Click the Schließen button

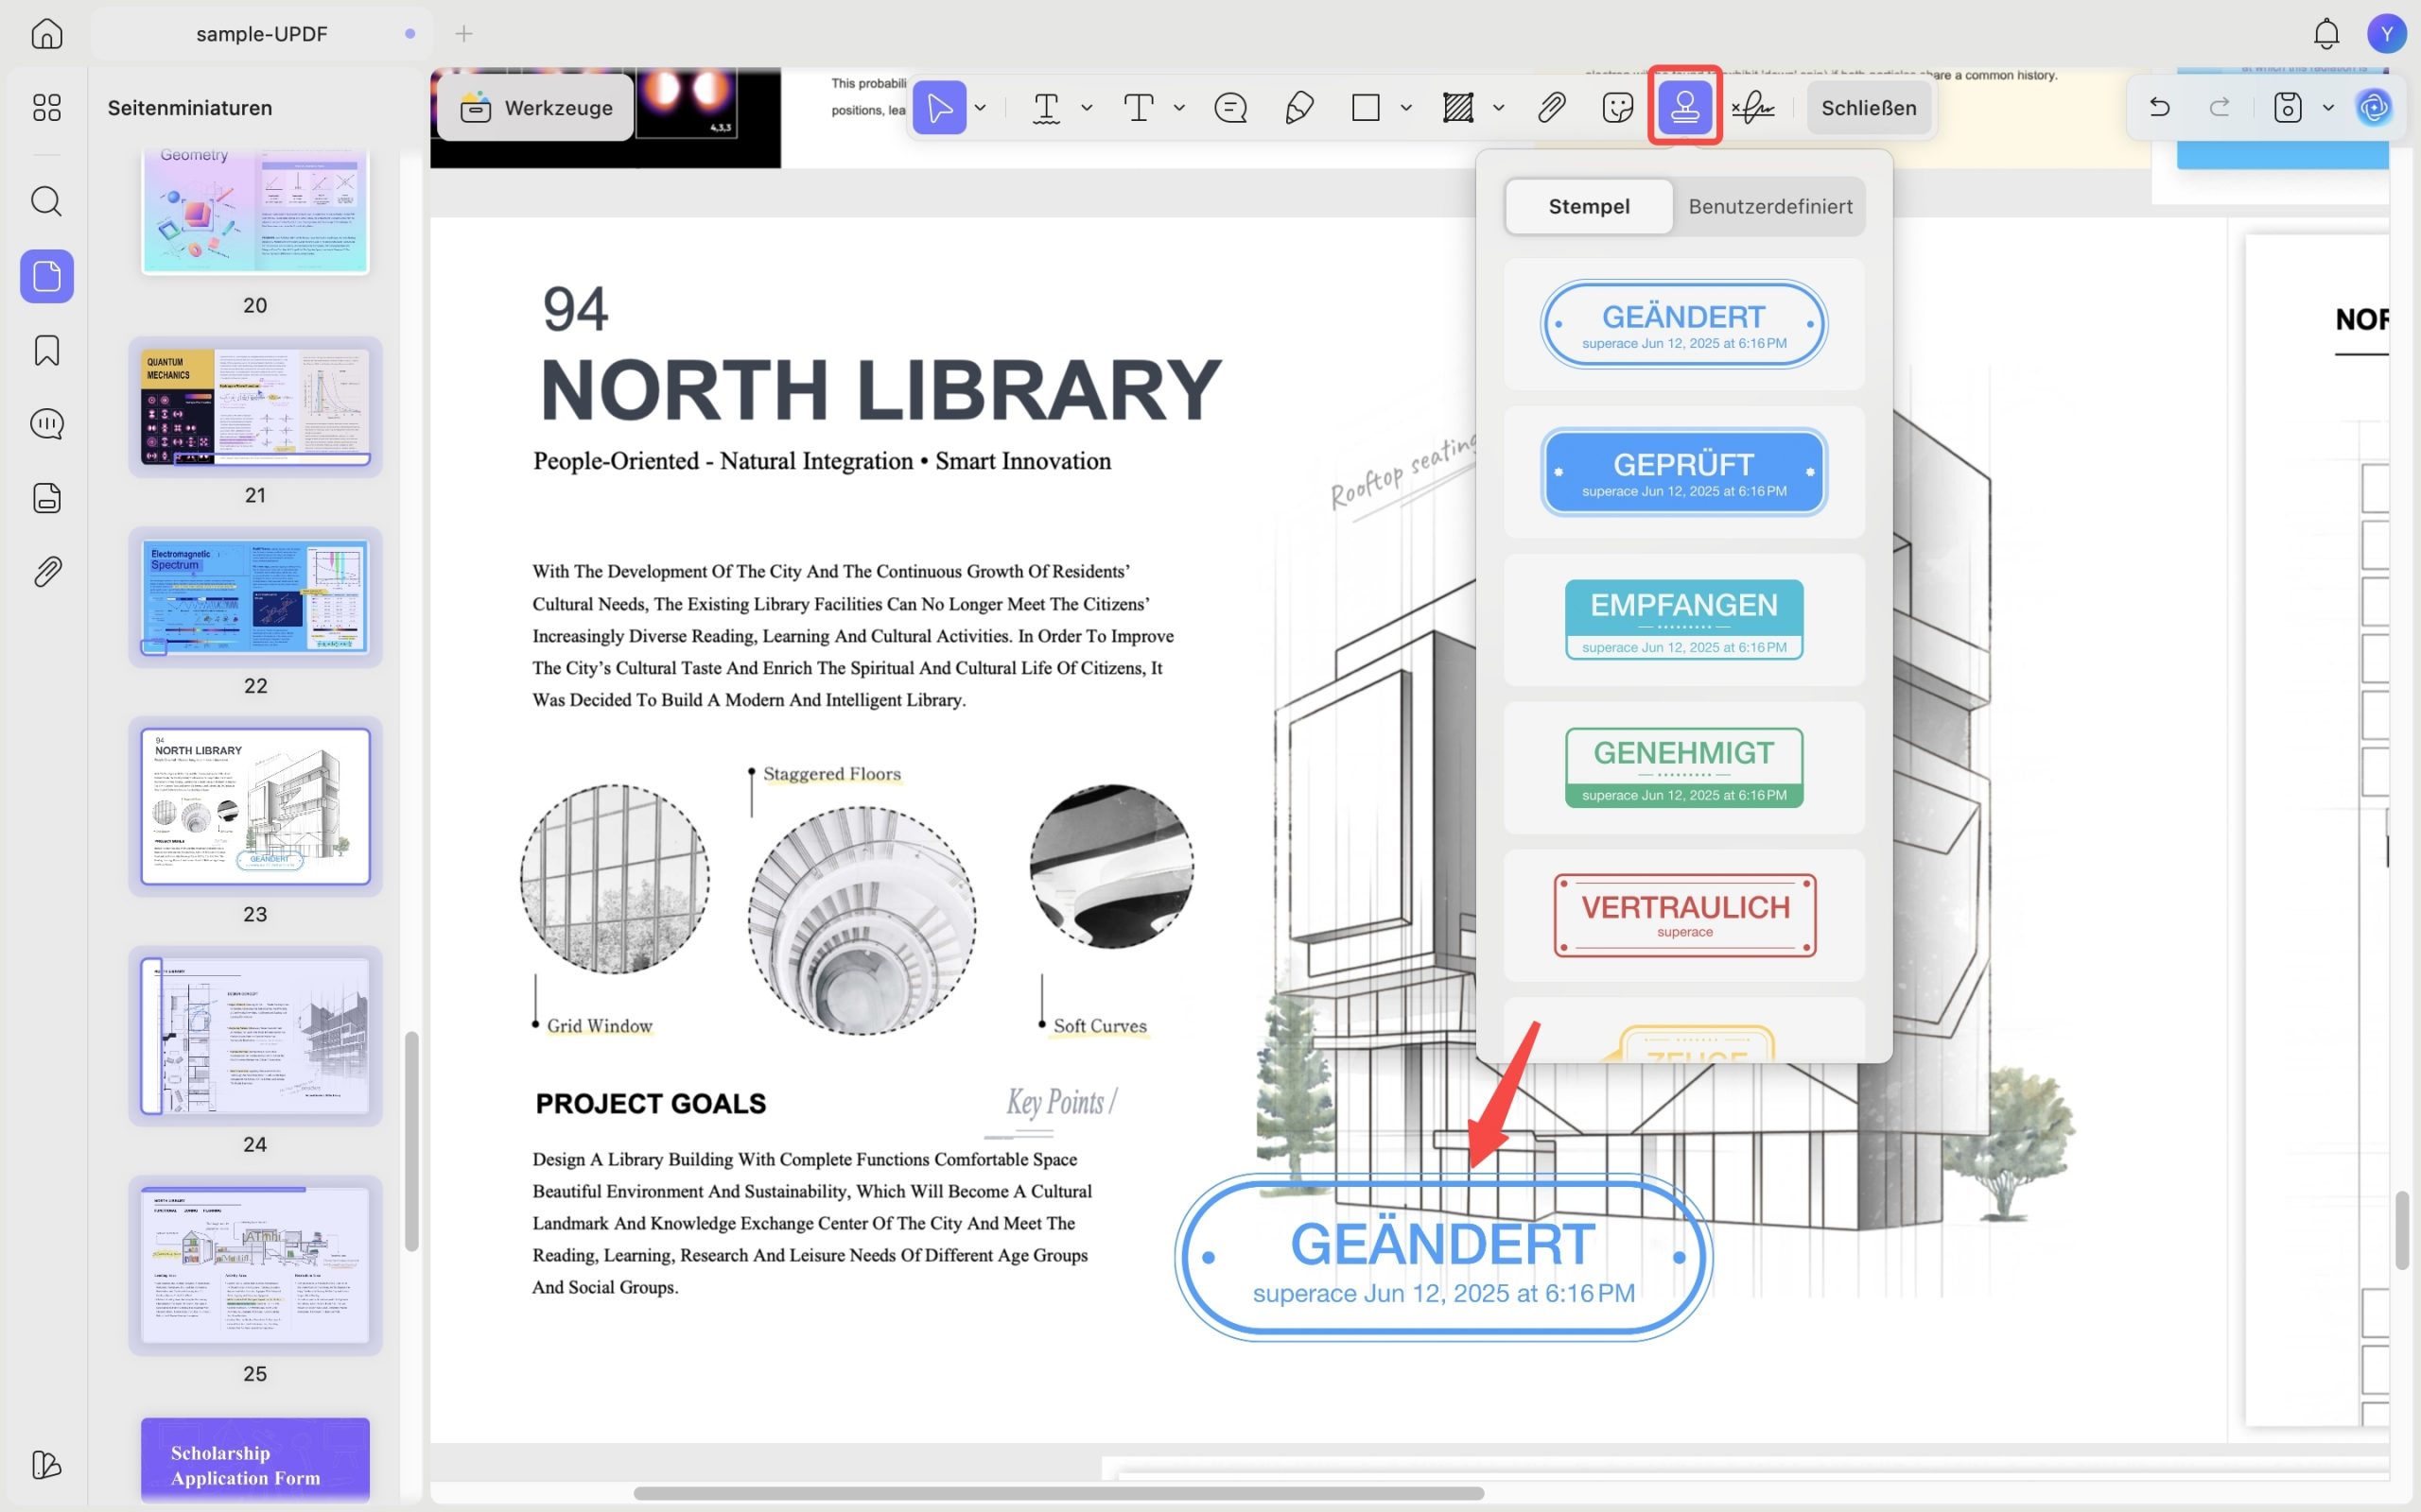1868,107
